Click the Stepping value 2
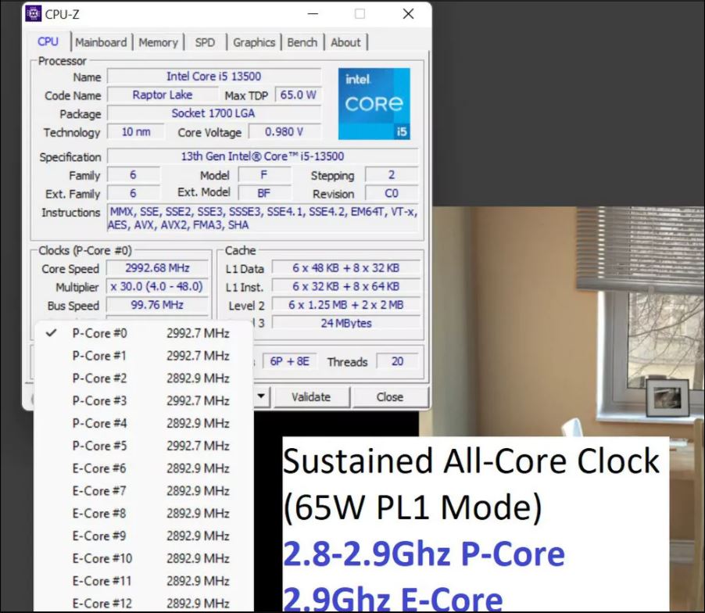 [x=392, y=175]
